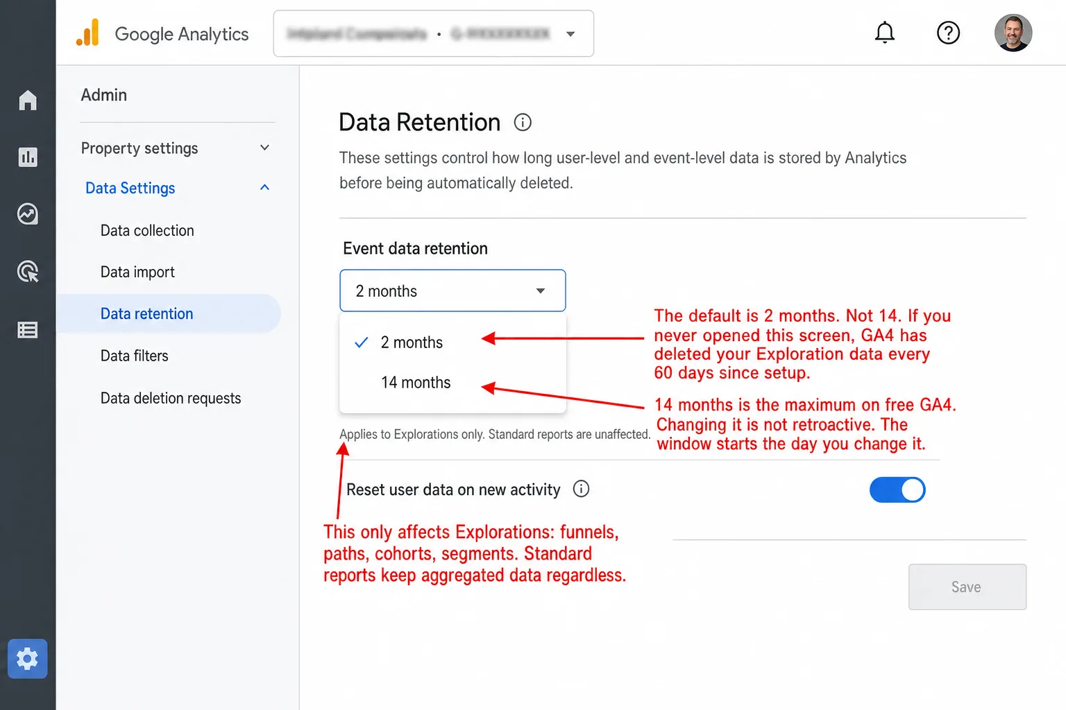
Task: Toggle Reset user data on new activity
Action: point(897,490)
